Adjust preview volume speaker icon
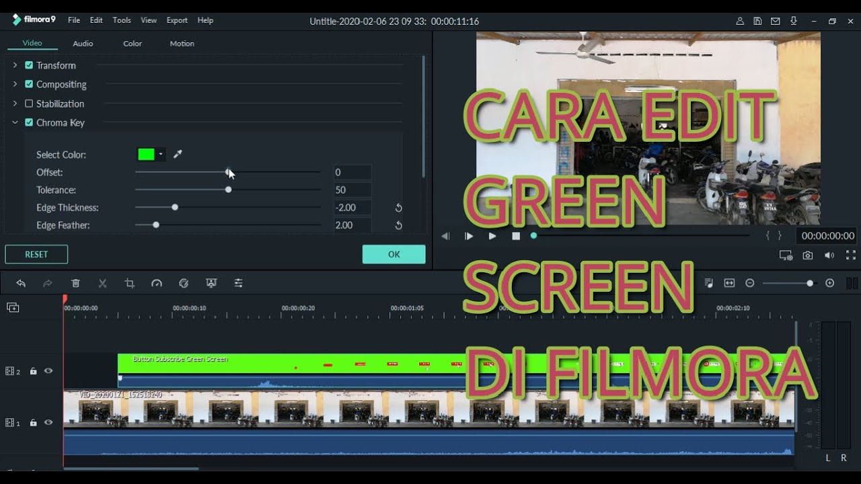Image resolution: width=861 pixels, height=484 pixels. tap(829, 255)
